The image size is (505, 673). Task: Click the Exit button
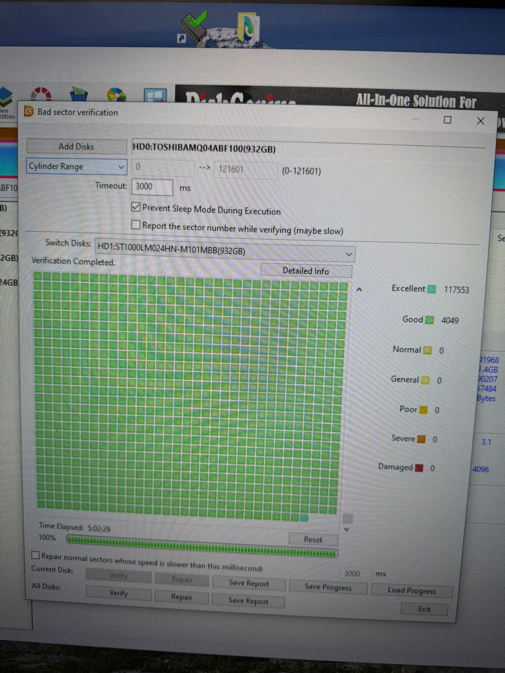[424, 609]
